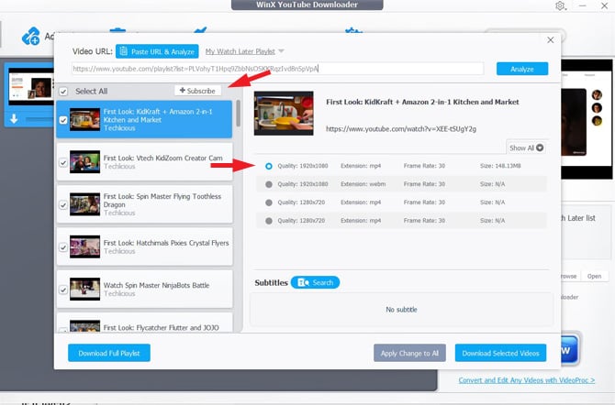
Task: Close the video analysis dialog
Action: coord(550,40)
